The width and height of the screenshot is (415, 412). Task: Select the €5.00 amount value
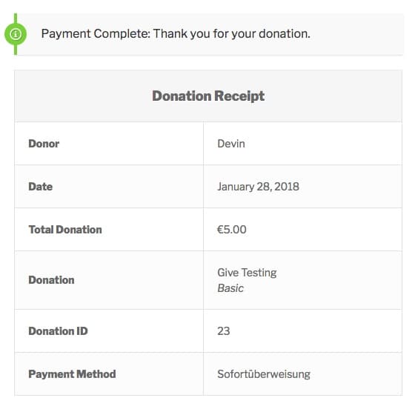231,230
